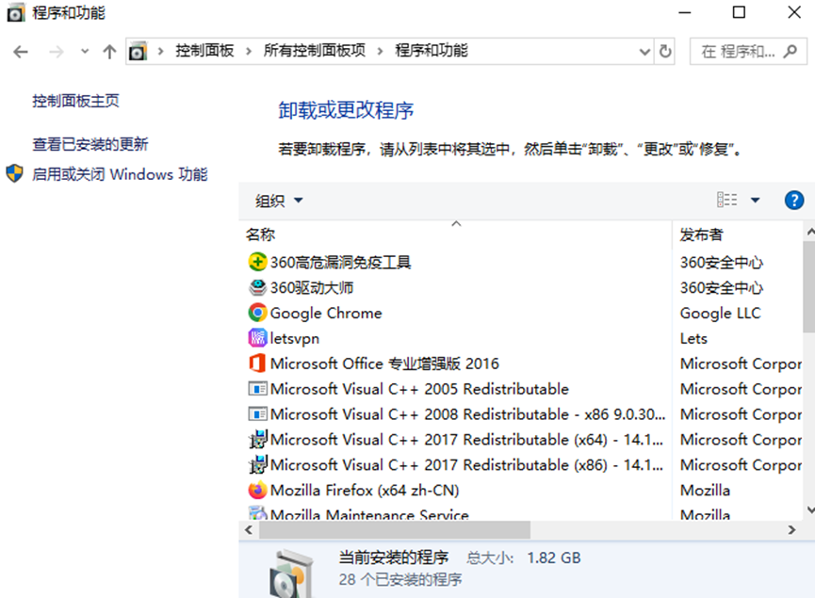Select the letsvpn program name

pos(295,338)
